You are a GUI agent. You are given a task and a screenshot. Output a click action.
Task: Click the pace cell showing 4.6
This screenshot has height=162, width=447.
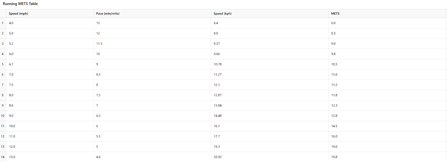tap(152, 157)
